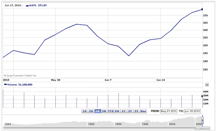Click the 235 price axis label
Image resolution: width=216 pixels, height=131 pixels.
pos(206,69)
